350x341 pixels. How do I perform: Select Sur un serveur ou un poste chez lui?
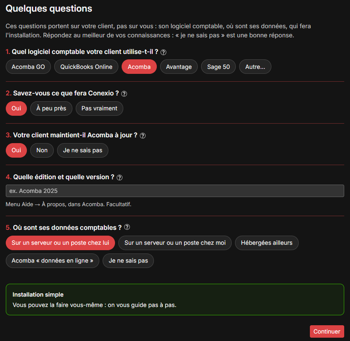coord(60,243)
